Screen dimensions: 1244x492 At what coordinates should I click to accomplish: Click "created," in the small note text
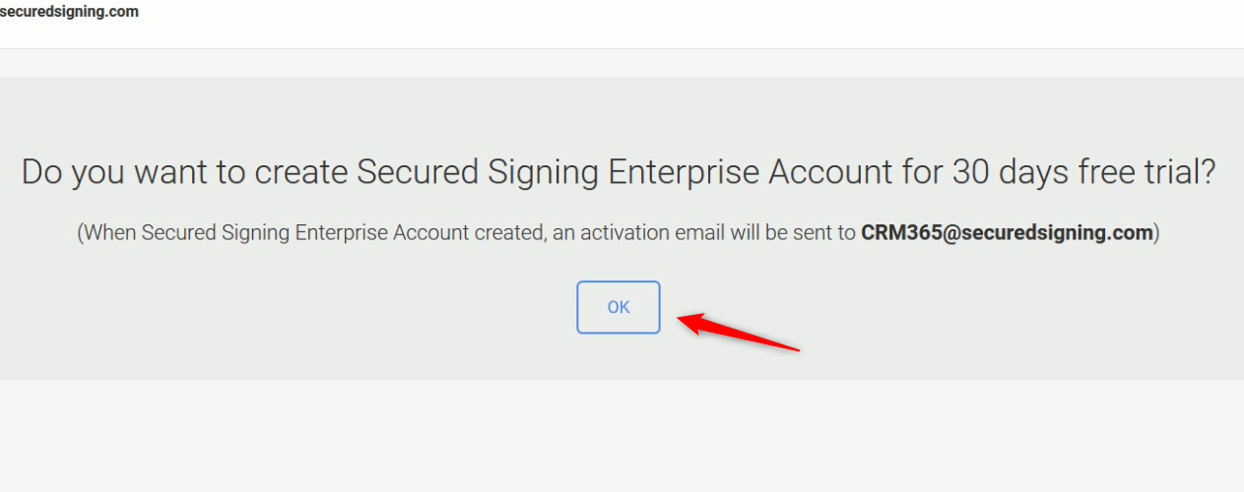click(508, 234)
